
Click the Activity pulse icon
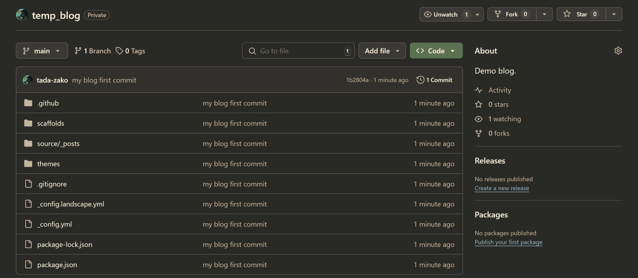coord(479,90)
